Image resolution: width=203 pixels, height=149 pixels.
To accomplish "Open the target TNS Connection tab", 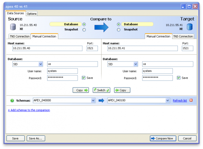I will (x=183, y=36).
